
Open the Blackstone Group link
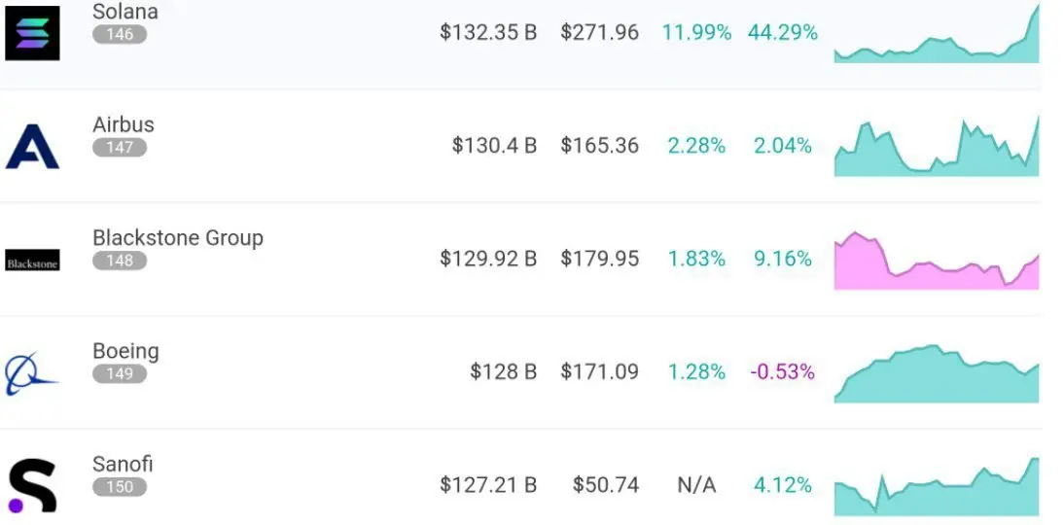click(177, 238)
